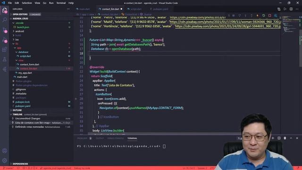This screenshot has height=170, width=302.
Task: Click the debug Step Into button
Action: click(245, 16)
